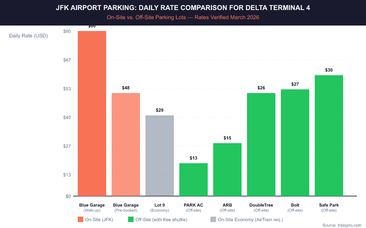Viewport: 366px width, 228px height.
Task: Toggle the On-Site (JFK) legend label
Action: [100, 219]
